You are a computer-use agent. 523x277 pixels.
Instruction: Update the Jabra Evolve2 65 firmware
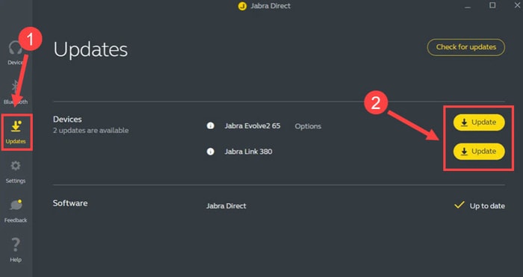(x=479, y=122)
